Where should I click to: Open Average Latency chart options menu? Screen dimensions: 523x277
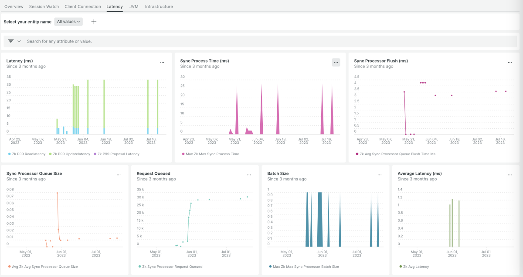coord(509,175)
